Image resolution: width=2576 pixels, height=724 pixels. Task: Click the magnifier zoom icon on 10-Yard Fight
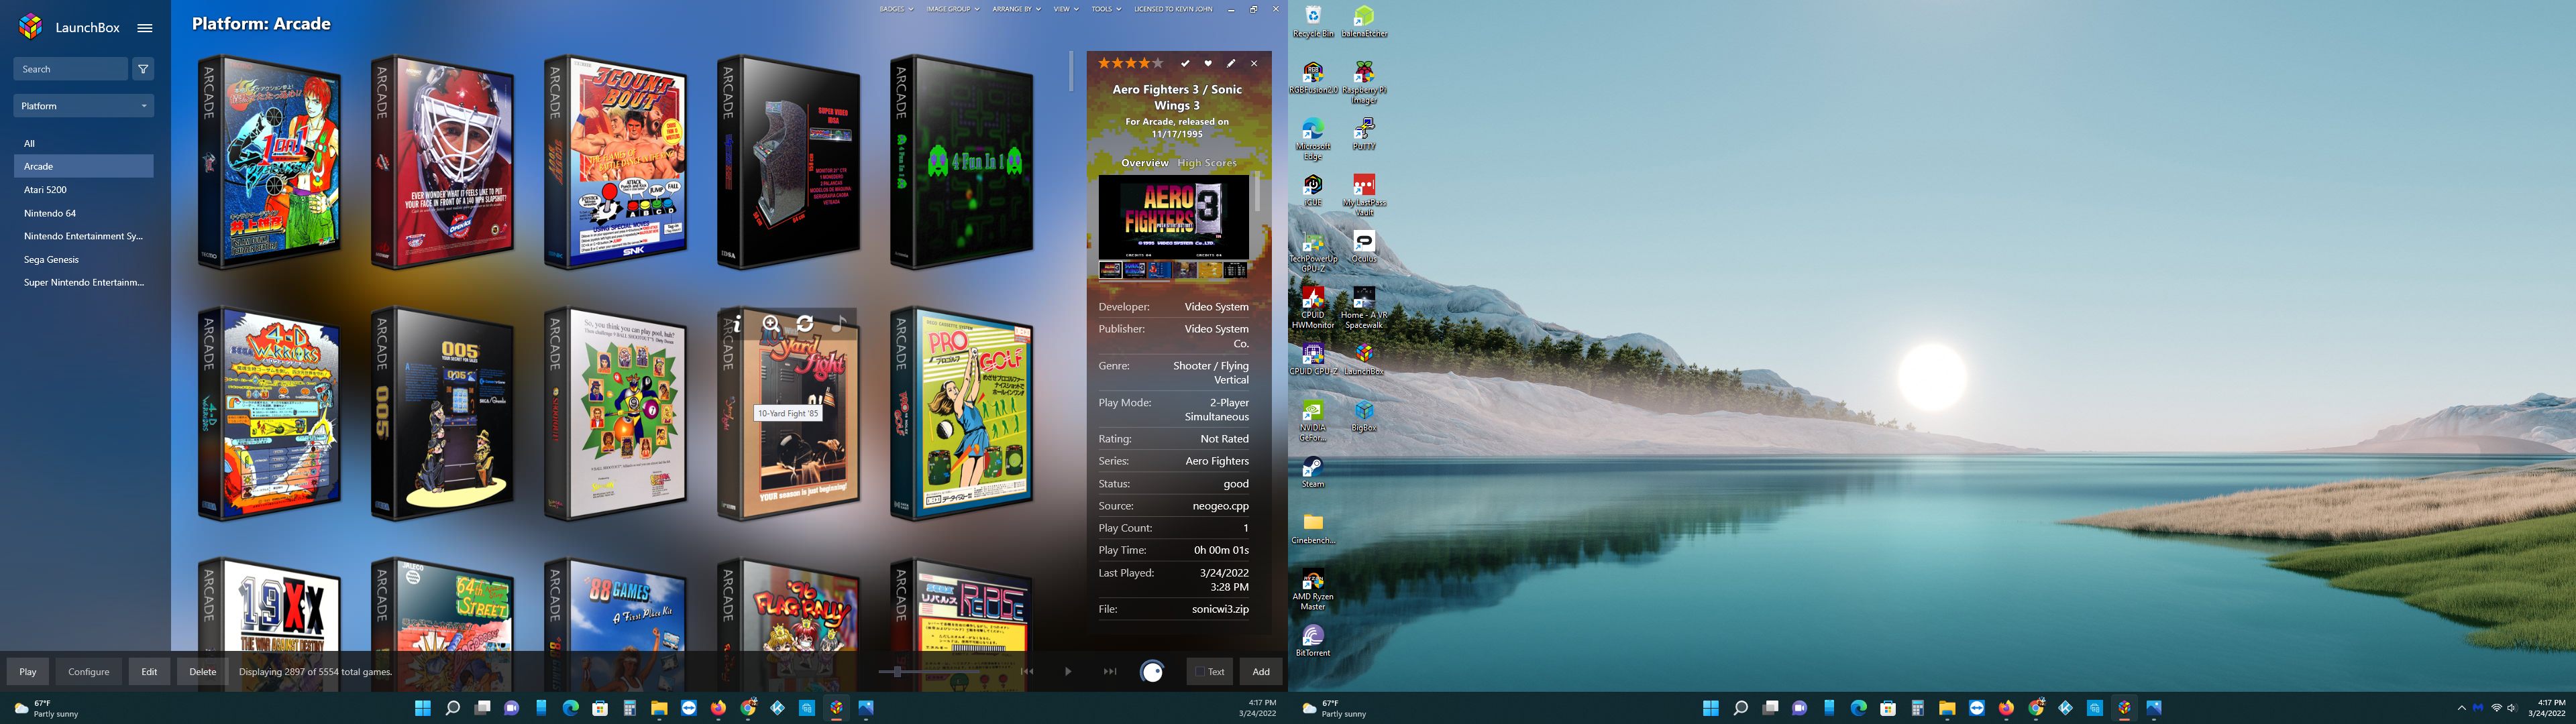[x=771, y=323]
